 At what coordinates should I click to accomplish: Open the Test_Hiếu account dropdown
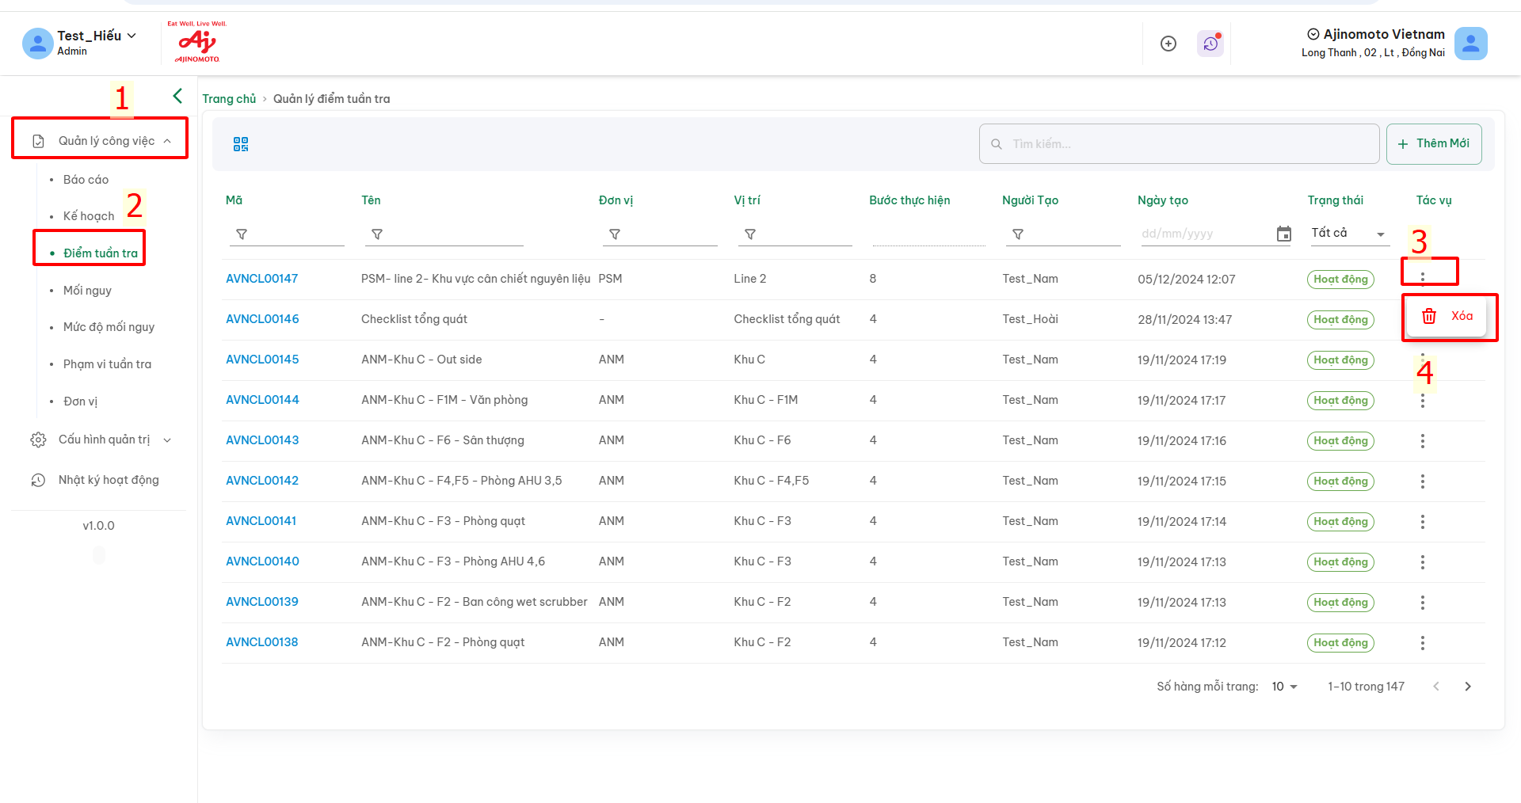132,36
